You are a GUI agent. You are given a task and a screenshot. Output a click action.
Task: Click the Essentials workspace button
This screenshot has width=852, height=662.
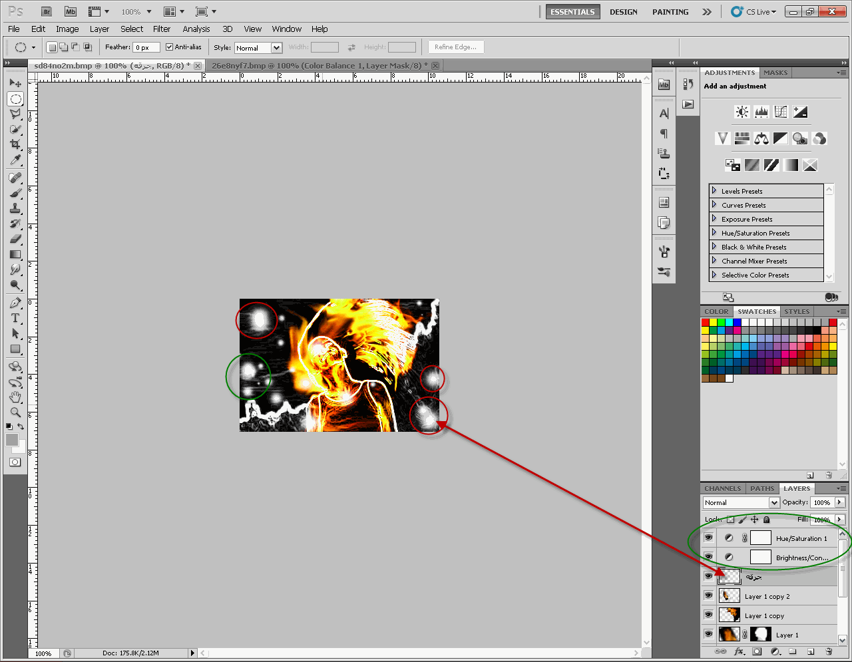(572, 12)
